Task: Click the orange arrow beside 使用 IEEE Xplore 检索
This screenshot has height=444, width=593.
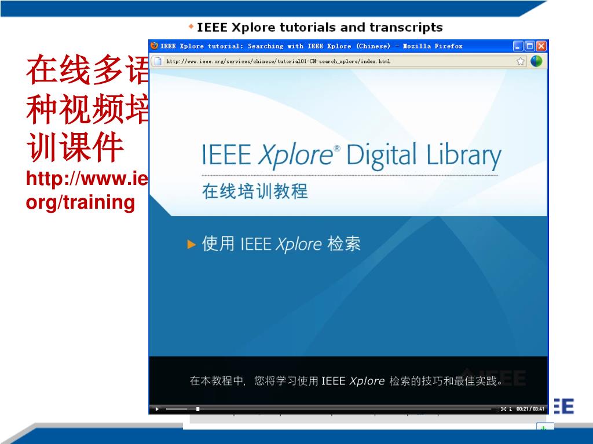Action: point(191,245)
